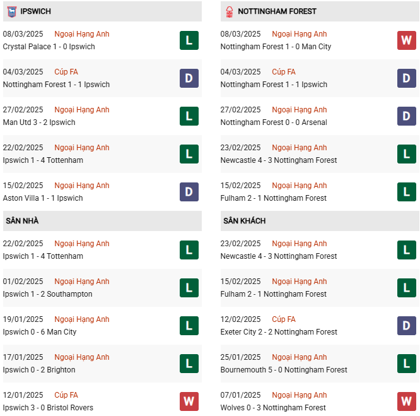
Task: Click the Ipswich 1 - 2 Southampton result
Action: 47,294
